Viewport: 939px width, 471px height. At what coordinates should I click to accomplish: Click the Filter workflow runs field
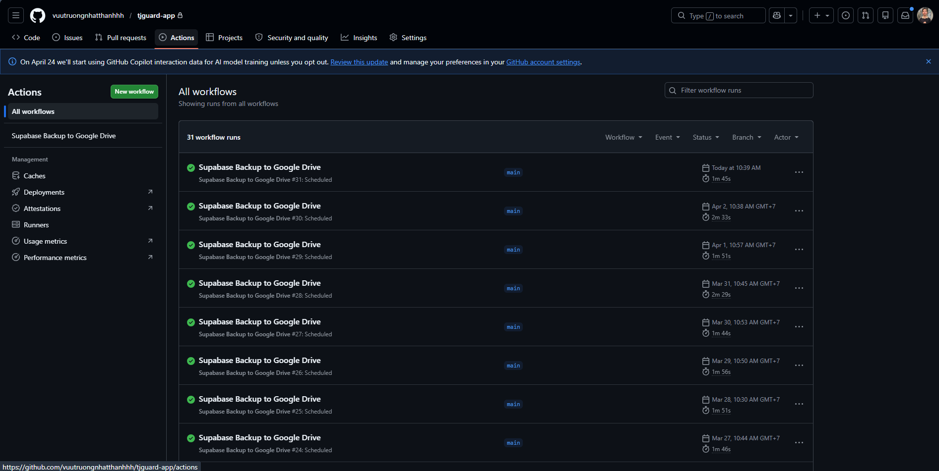(739, 91)
